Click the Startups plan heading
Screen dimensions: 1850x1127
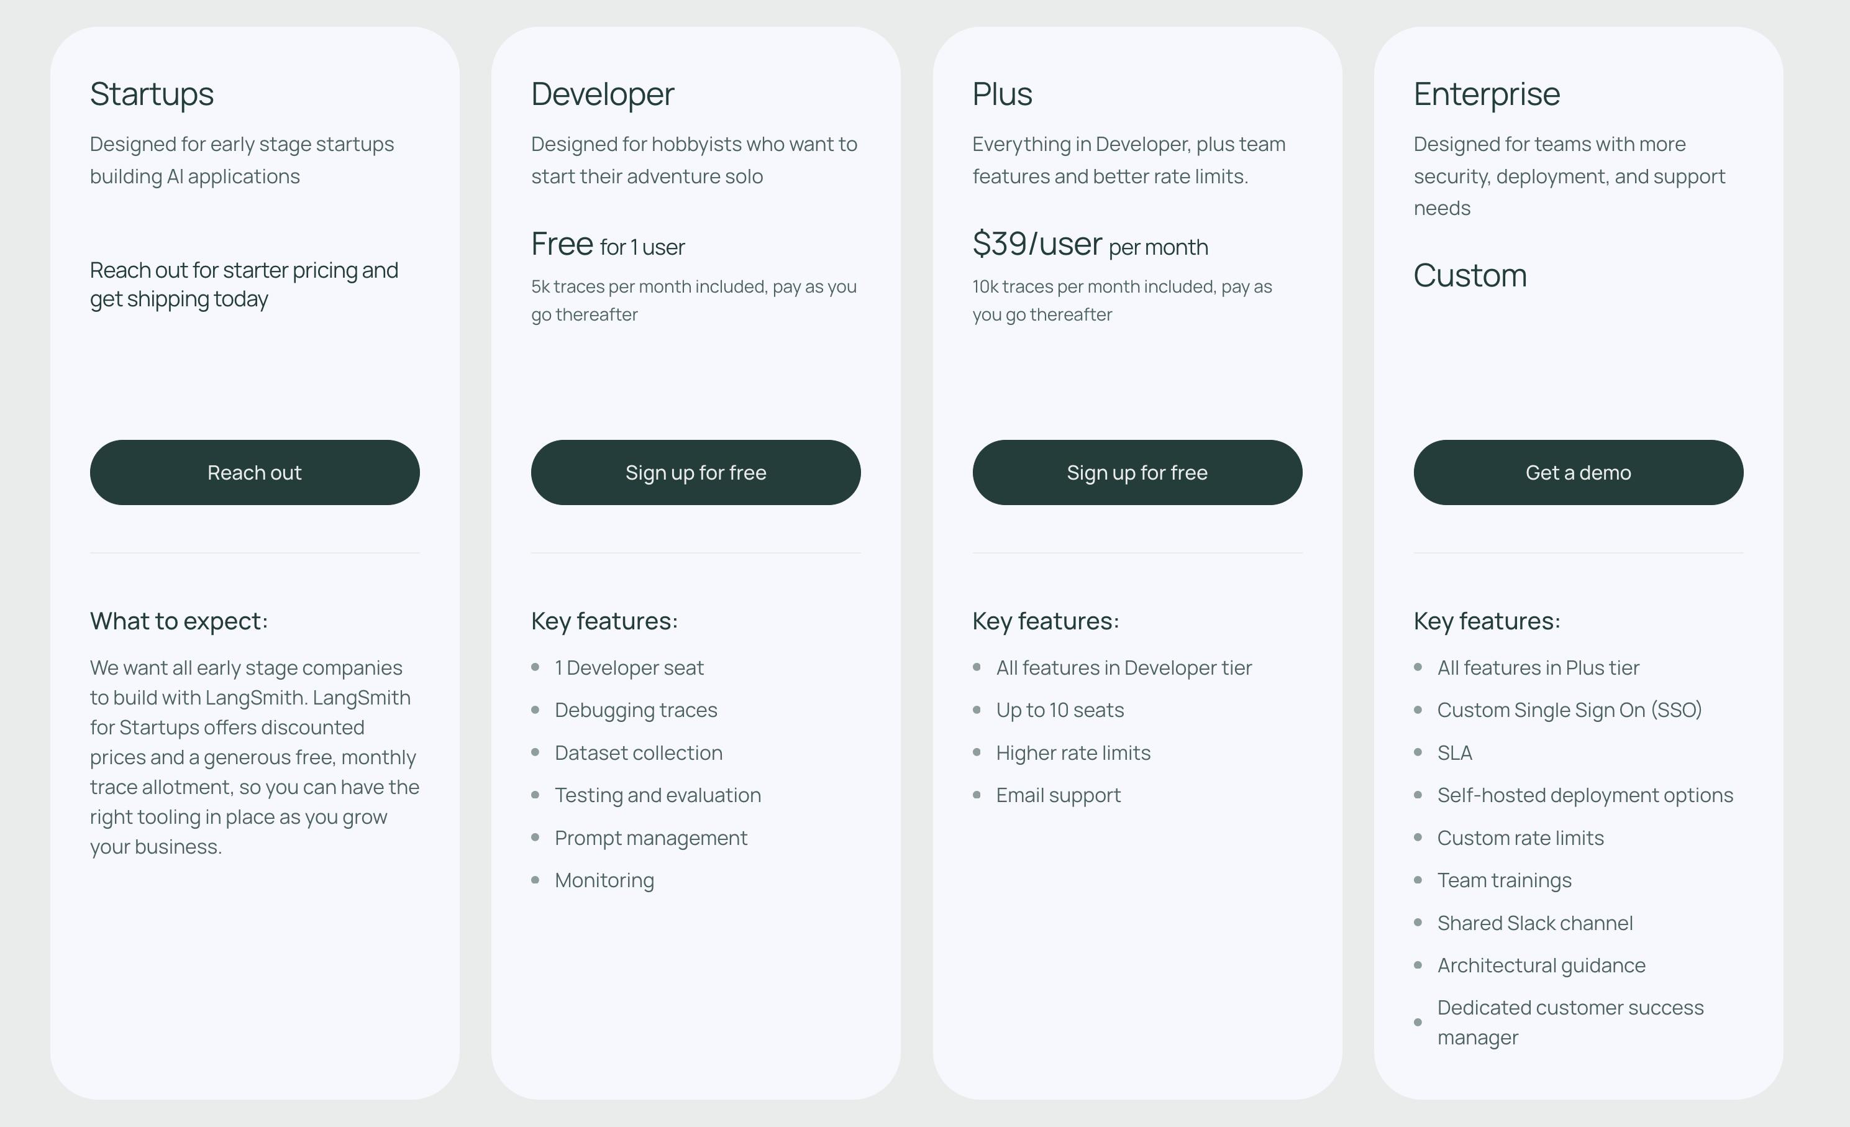152,94
